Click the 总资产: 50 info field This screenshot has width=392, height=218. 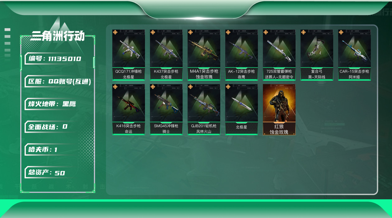tap(47, 173)
